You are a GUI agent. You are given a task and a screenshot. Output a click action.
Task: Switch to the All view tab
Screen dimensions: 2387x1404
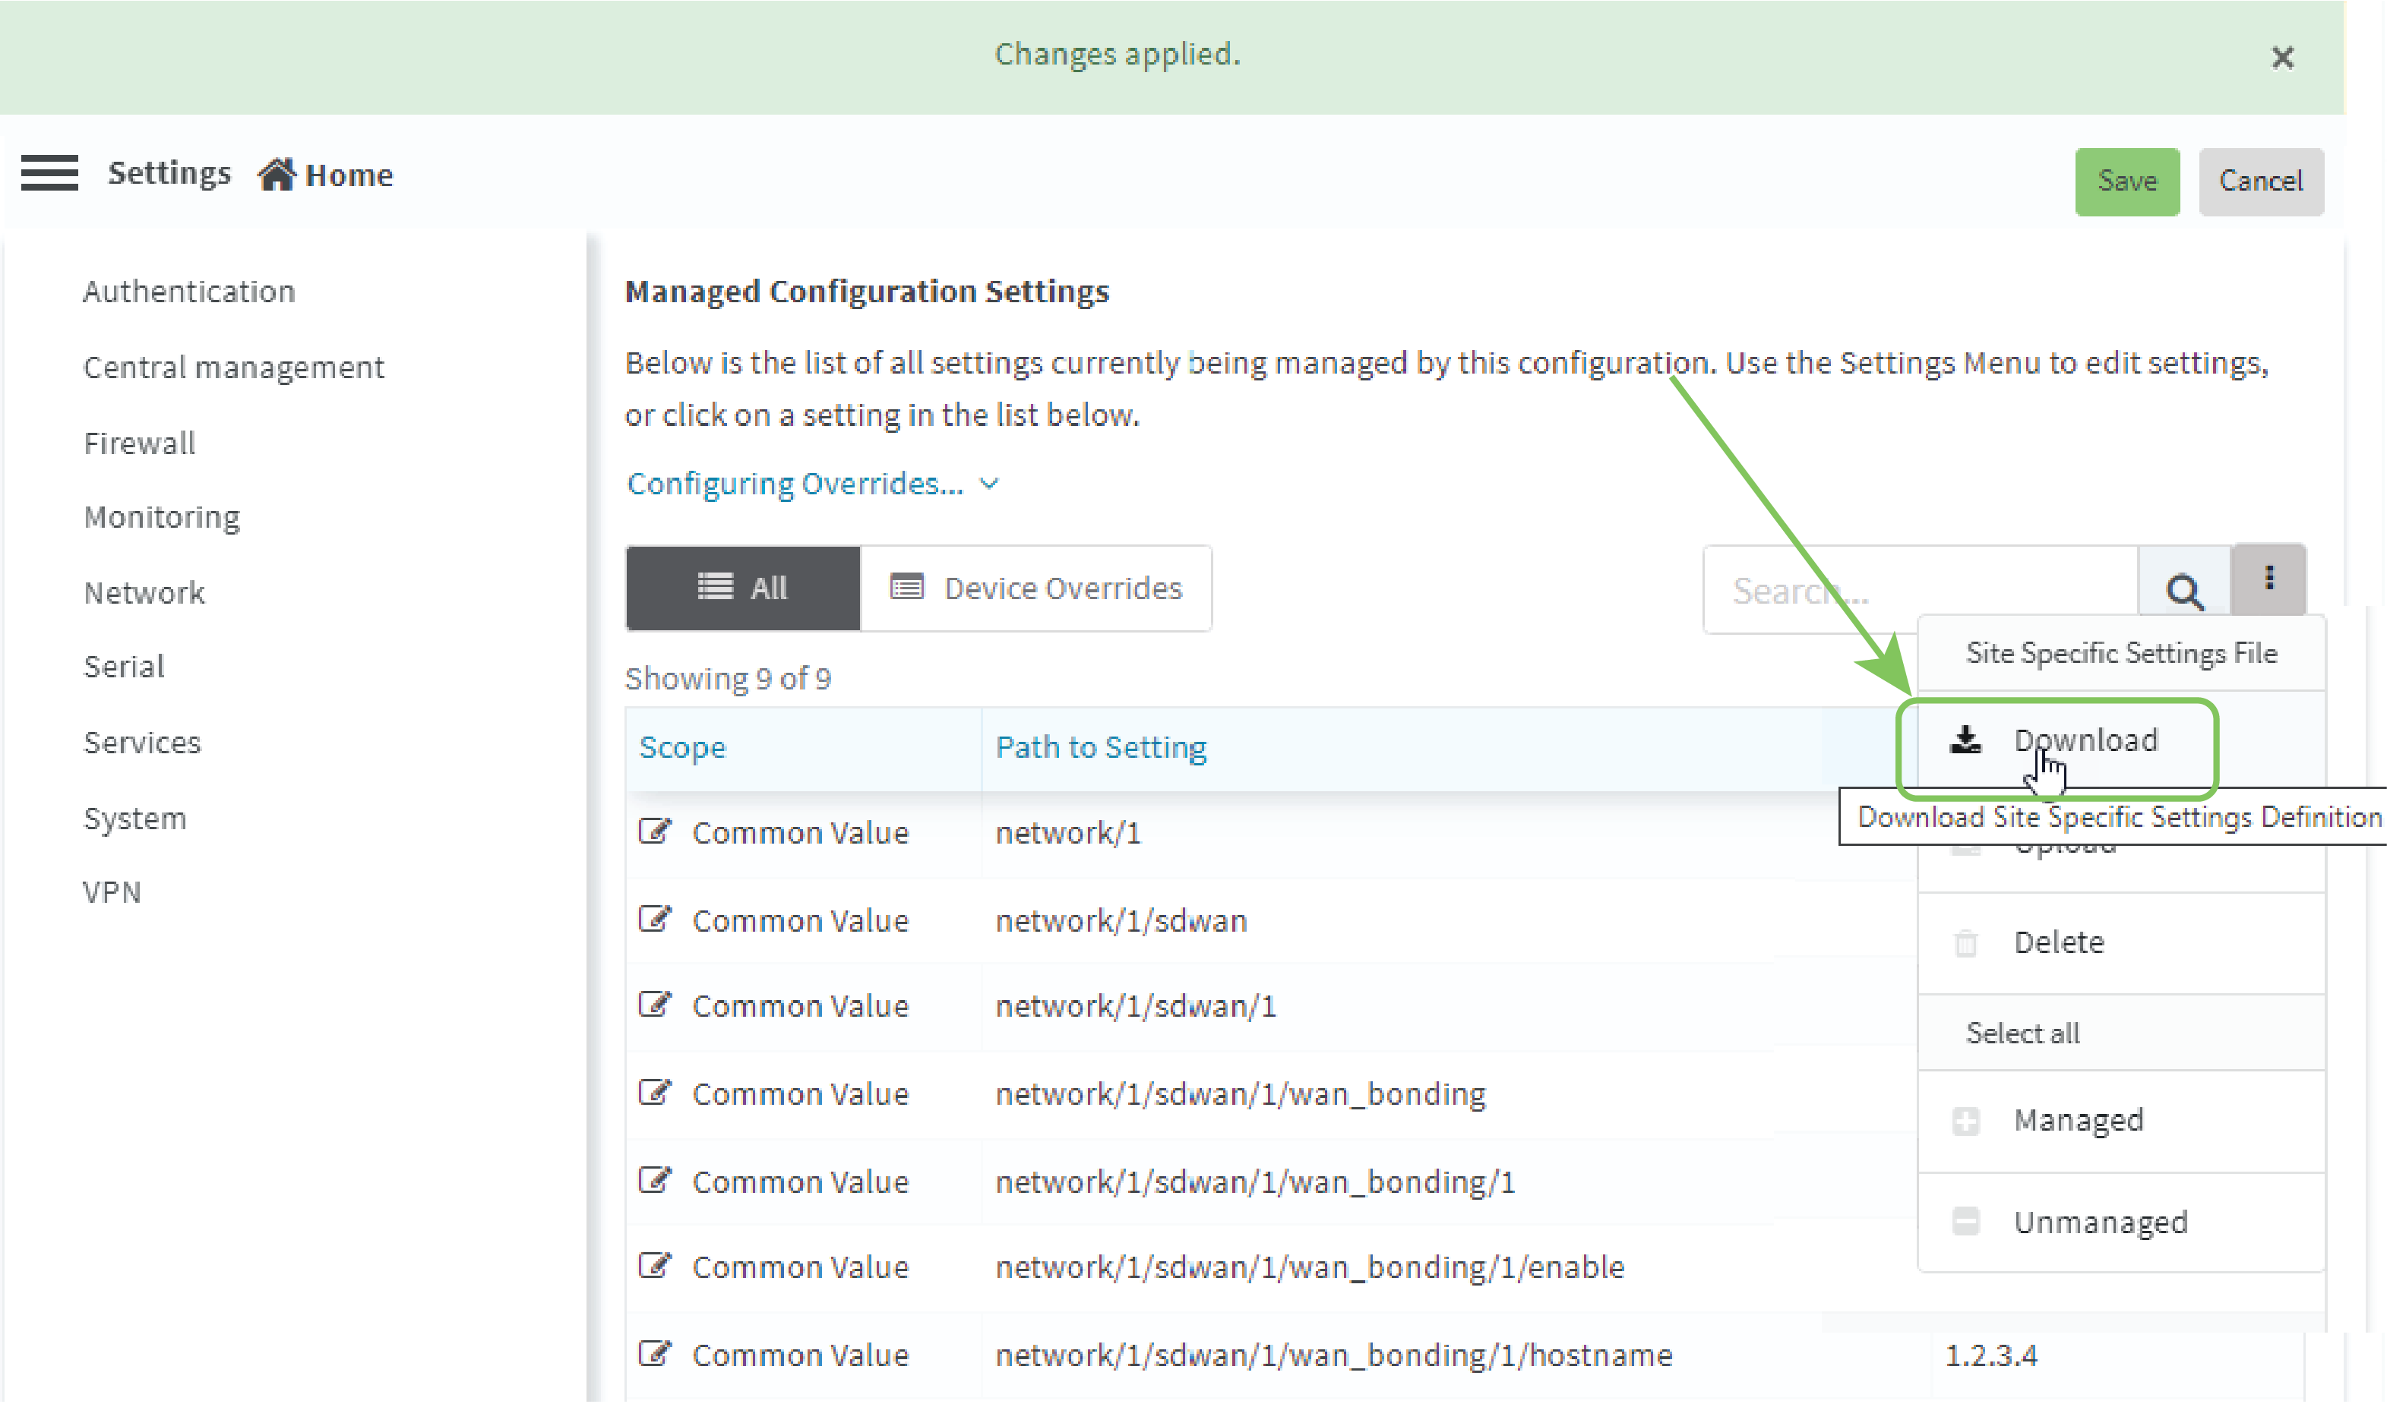[x=743, y=588]
